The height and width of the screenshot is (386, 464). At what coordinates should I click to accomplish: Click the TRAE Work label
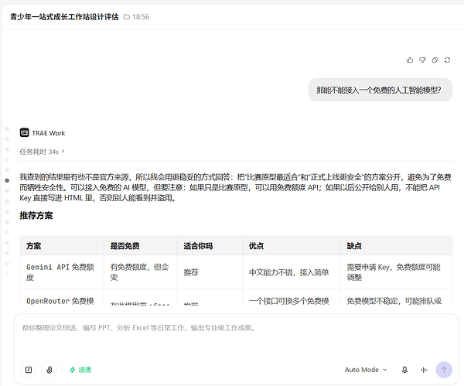click(x=48, y=133)
